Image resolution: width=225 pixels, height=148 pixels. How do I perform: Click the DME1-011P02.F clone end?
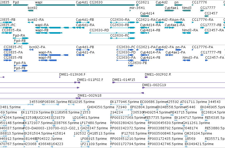coord(79,82)
